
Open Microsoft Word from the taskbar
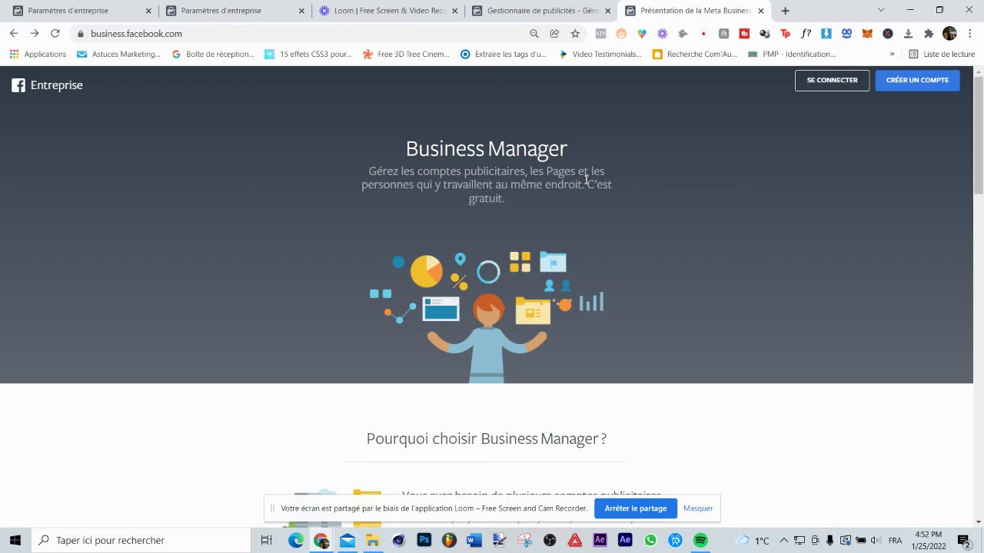tap(474, 540)
